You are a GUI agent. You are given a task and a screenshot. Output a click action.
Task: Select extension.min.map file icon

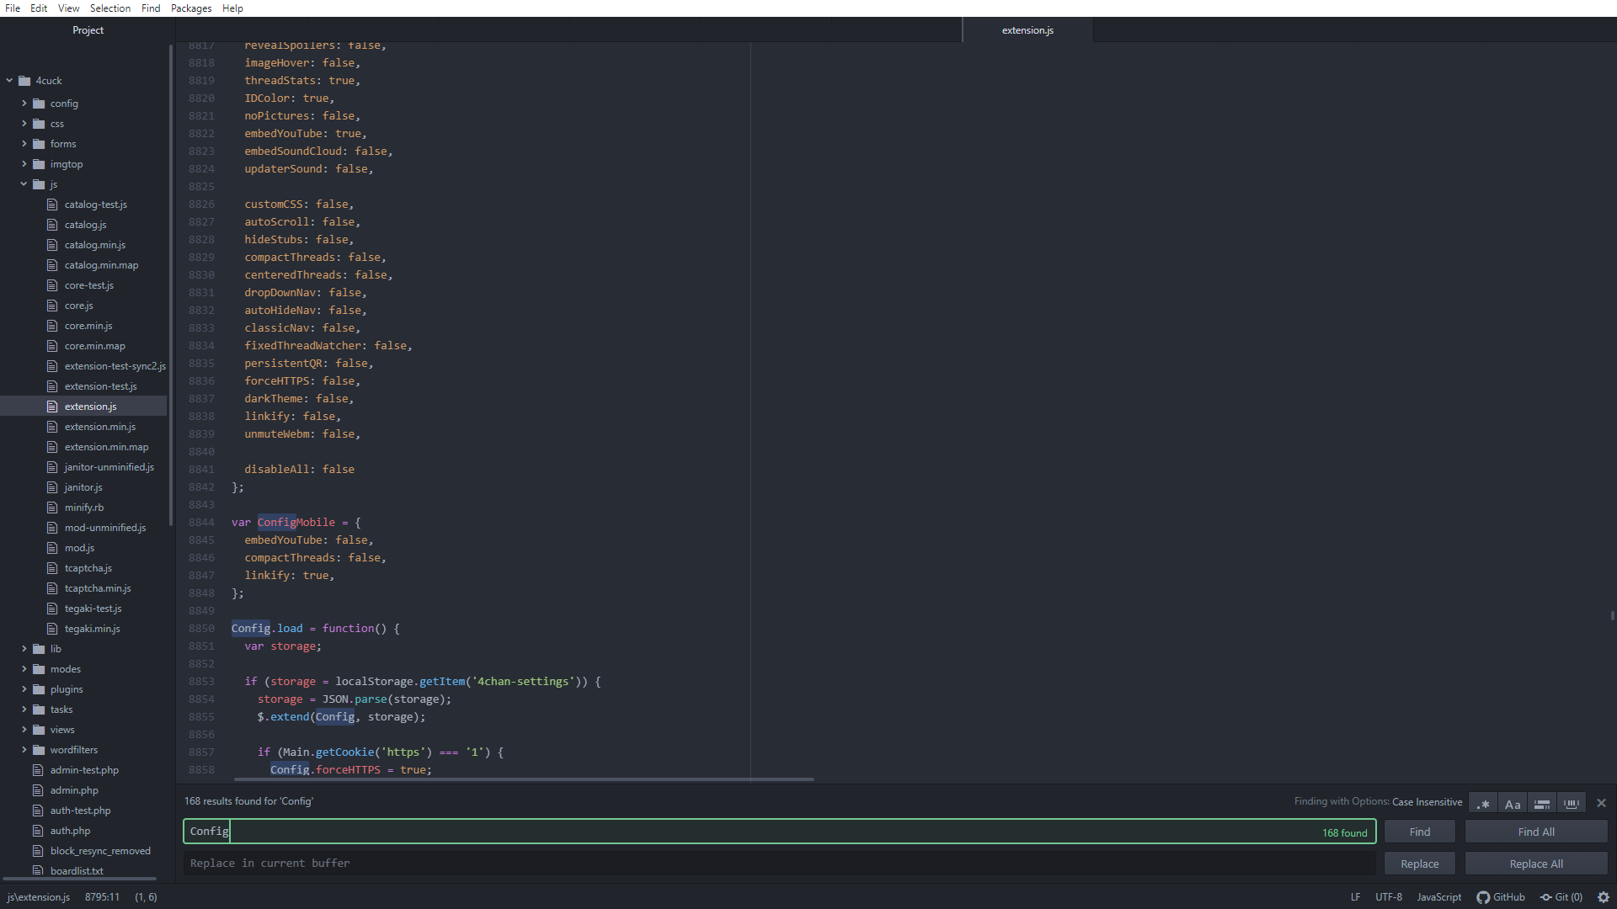[52, 447]
